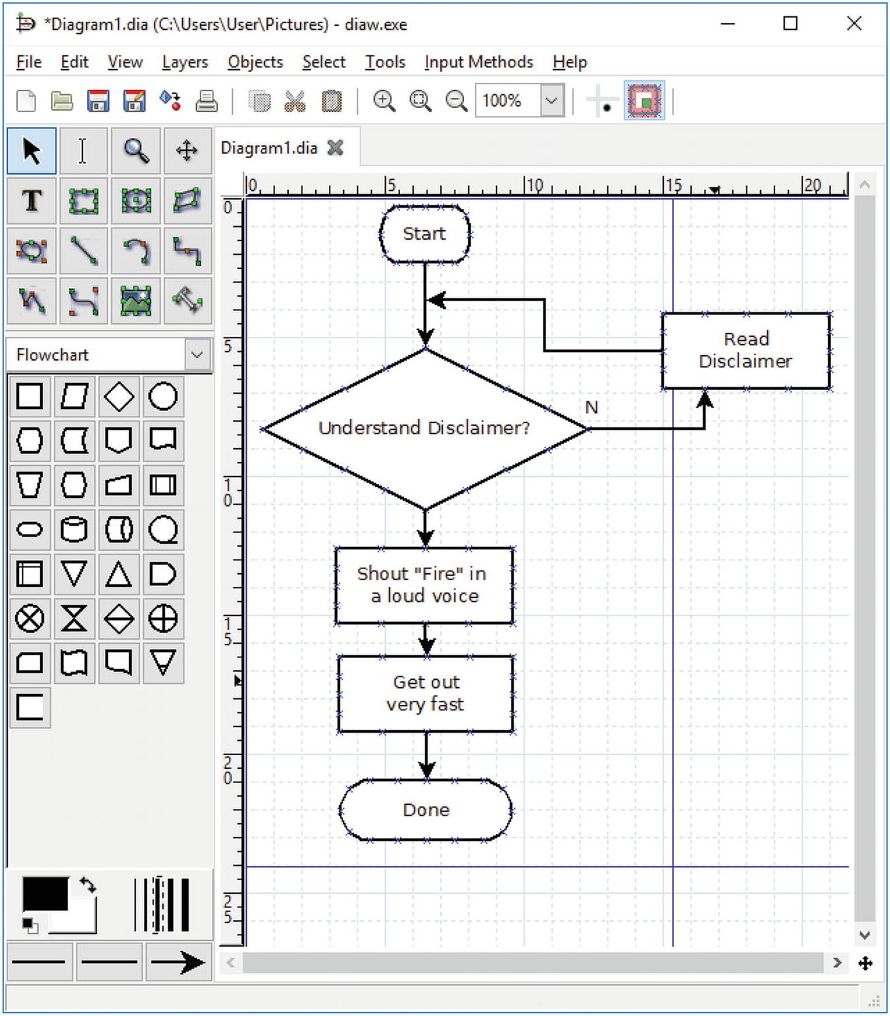
Task: Open the start arrow style selector
Action: tap(39, 962)
